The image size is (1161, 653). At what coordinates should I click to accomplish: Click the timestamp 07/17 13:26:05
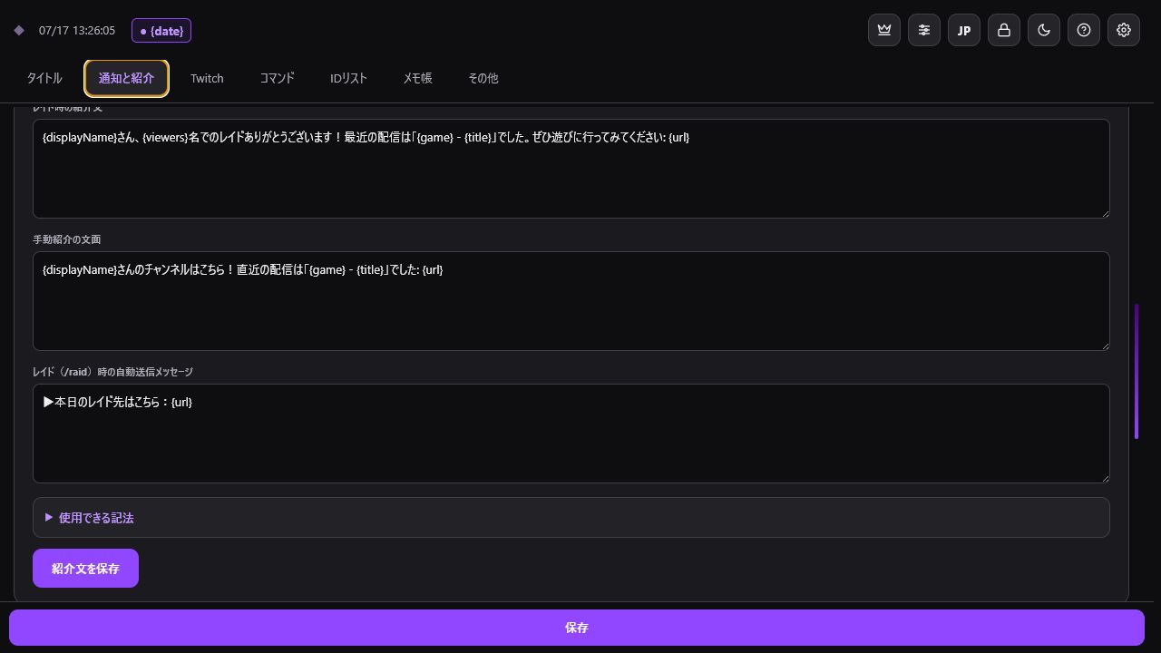click(77, 31)
